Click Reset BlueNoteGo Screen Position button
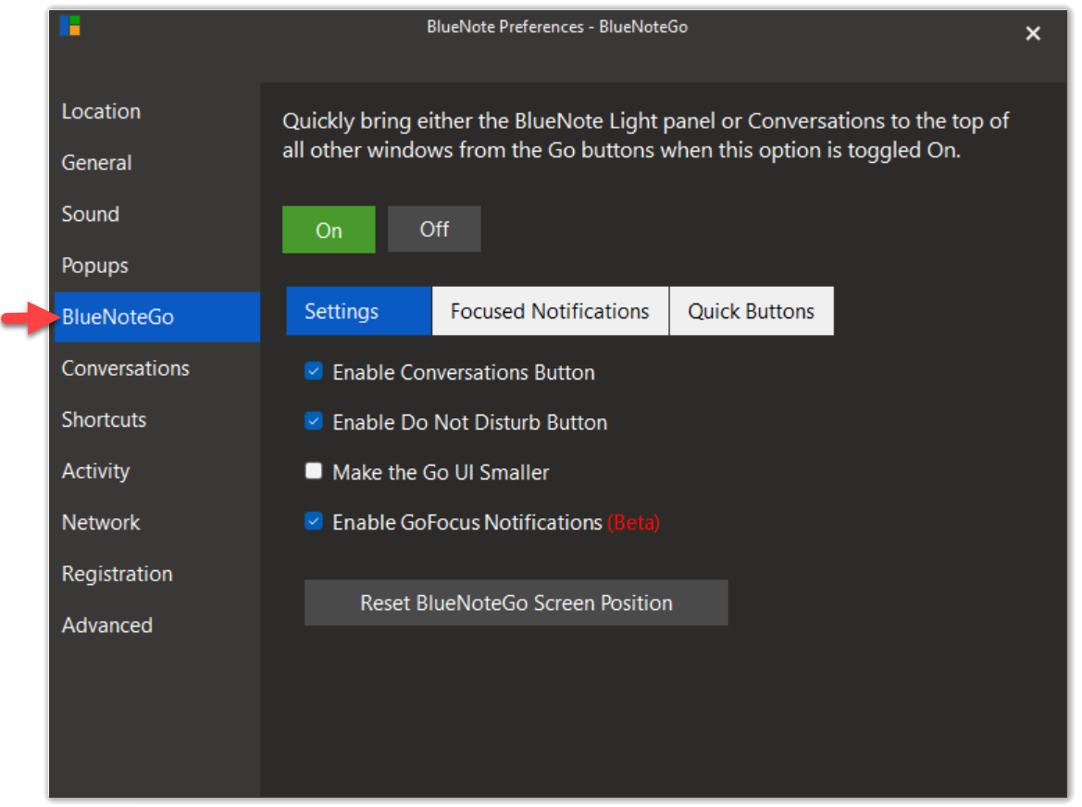The width and height of the screenshot is (1082, 807). coord(516,602)
